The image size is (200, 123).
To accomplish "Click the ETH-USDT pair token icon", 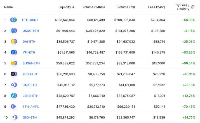I will click(13, 20).
